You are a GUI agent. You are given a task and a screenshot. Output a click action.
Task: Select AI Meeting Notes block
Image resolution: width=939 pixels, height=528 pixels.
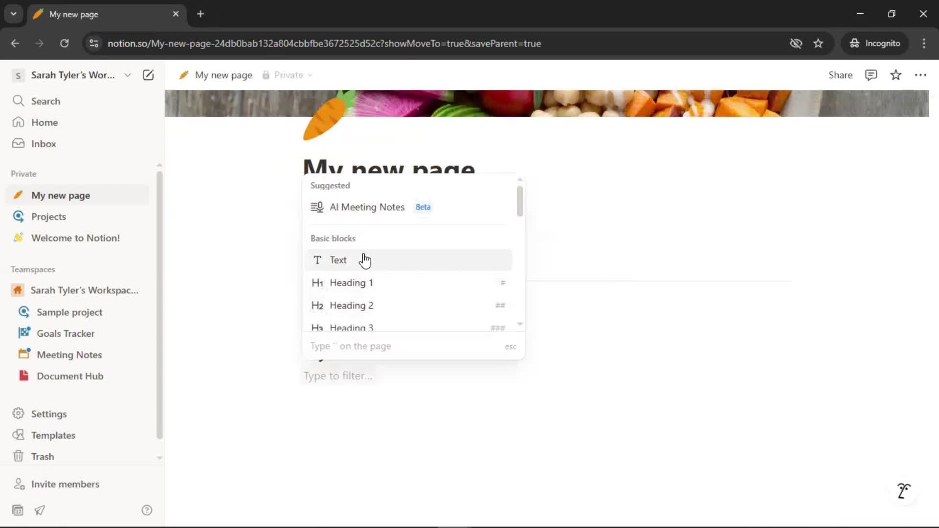point(409,207)
